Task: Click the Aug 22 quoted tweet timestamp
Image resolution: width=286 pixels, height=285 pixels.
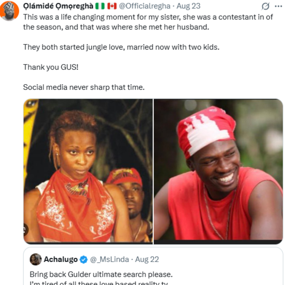Action: pos(147,260)
